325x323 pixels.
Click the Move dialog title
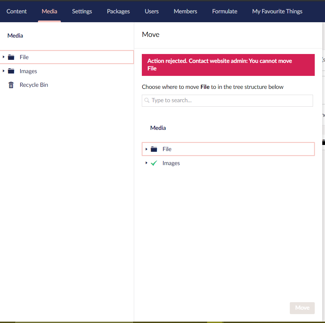(150, 35)
